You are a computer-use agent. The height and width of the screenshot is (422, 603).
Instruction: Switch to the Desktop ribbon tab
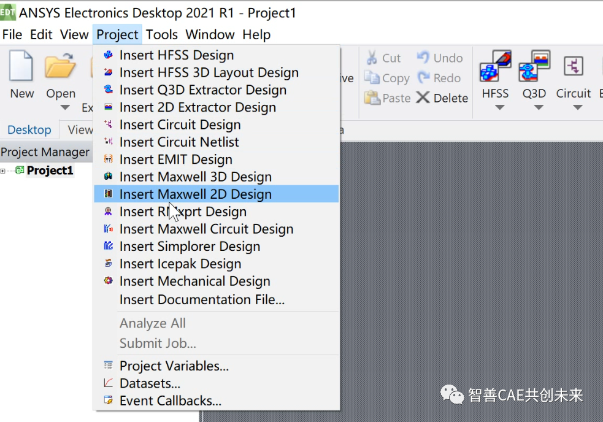coord(29,129)
